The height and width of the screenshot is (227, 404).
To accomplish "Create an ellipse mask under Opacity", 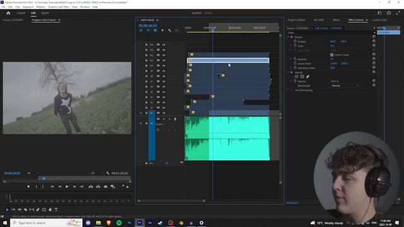I will tap(296, 77).
